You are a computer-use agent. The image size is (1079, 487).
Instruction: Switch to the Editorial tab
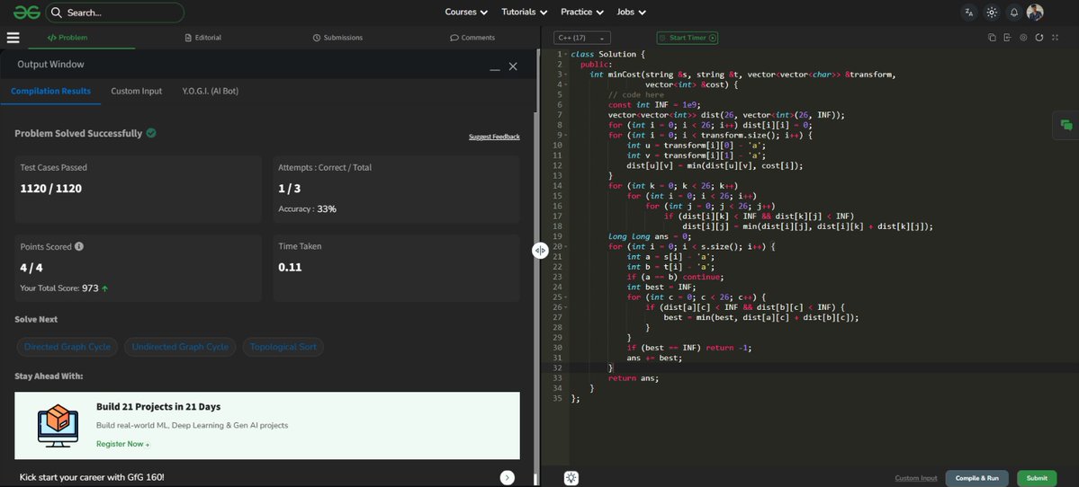(x=203, y=38)
